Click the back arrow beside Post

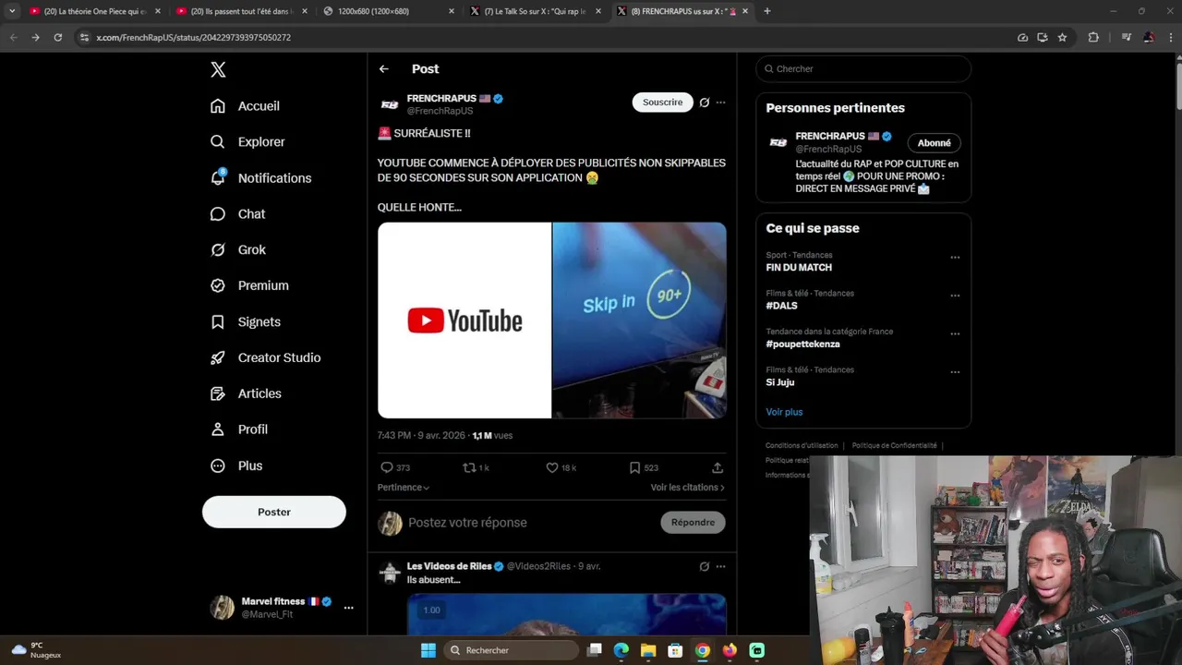[x=384, y=69]
